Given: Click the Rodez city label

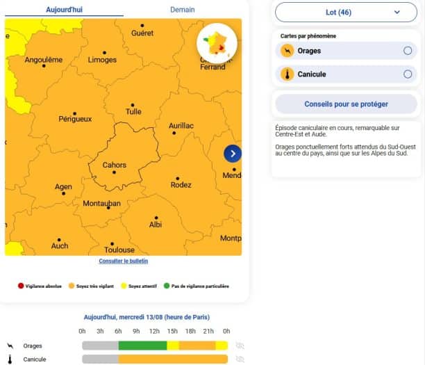Looking at the screenshot, I should (x=181, y=185).
